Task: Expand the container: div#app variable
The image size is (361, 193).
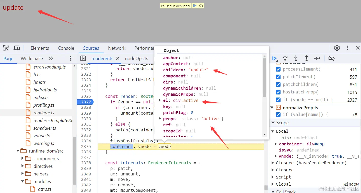Action: [x=276, y=144]
